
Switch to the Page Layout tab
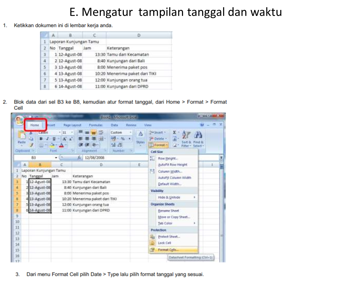point(72,125)
